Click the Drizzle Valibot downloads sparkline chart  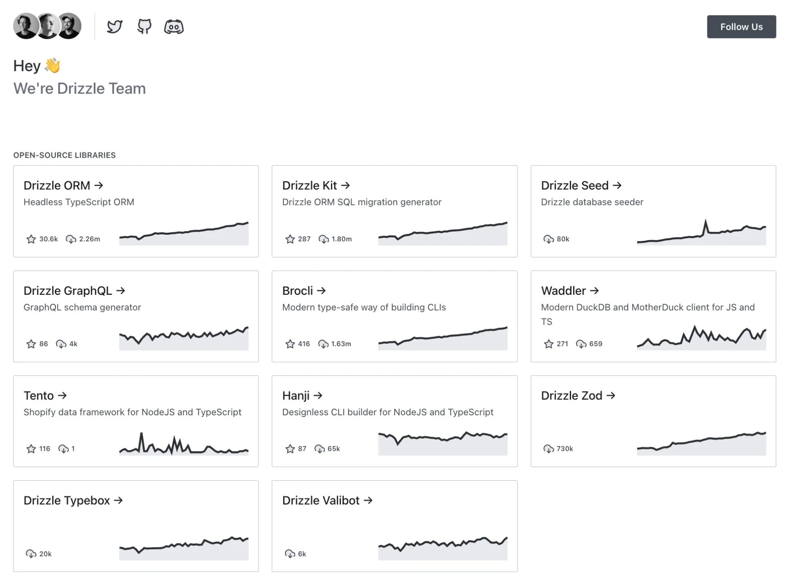443,548
